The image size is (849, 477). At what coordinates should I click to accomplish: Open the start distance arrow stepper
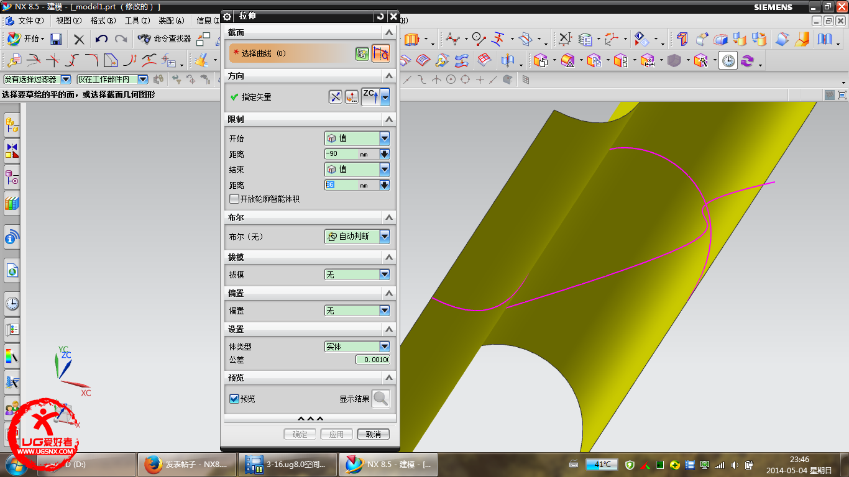(384, 154)
